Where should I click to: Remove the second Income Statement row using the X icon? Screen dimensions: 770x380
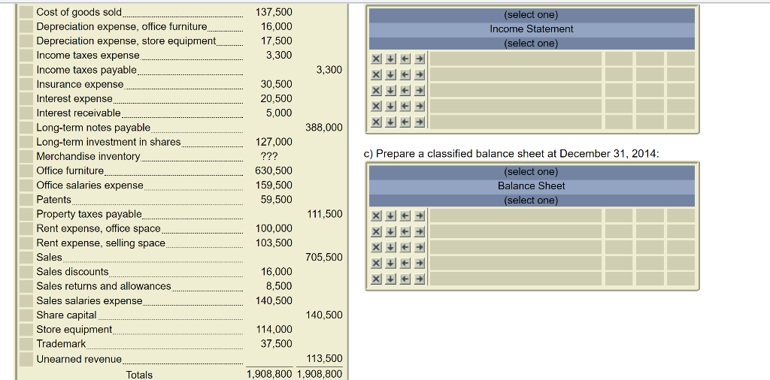point(376,74)
